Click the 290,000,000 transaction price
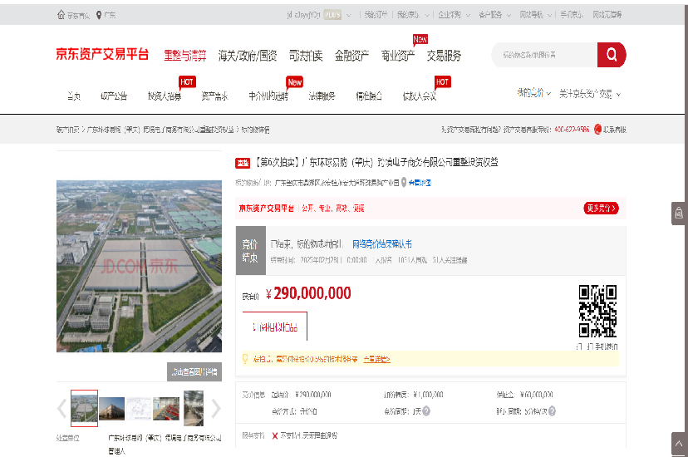The image size is (688, 457). click(308, 293)
